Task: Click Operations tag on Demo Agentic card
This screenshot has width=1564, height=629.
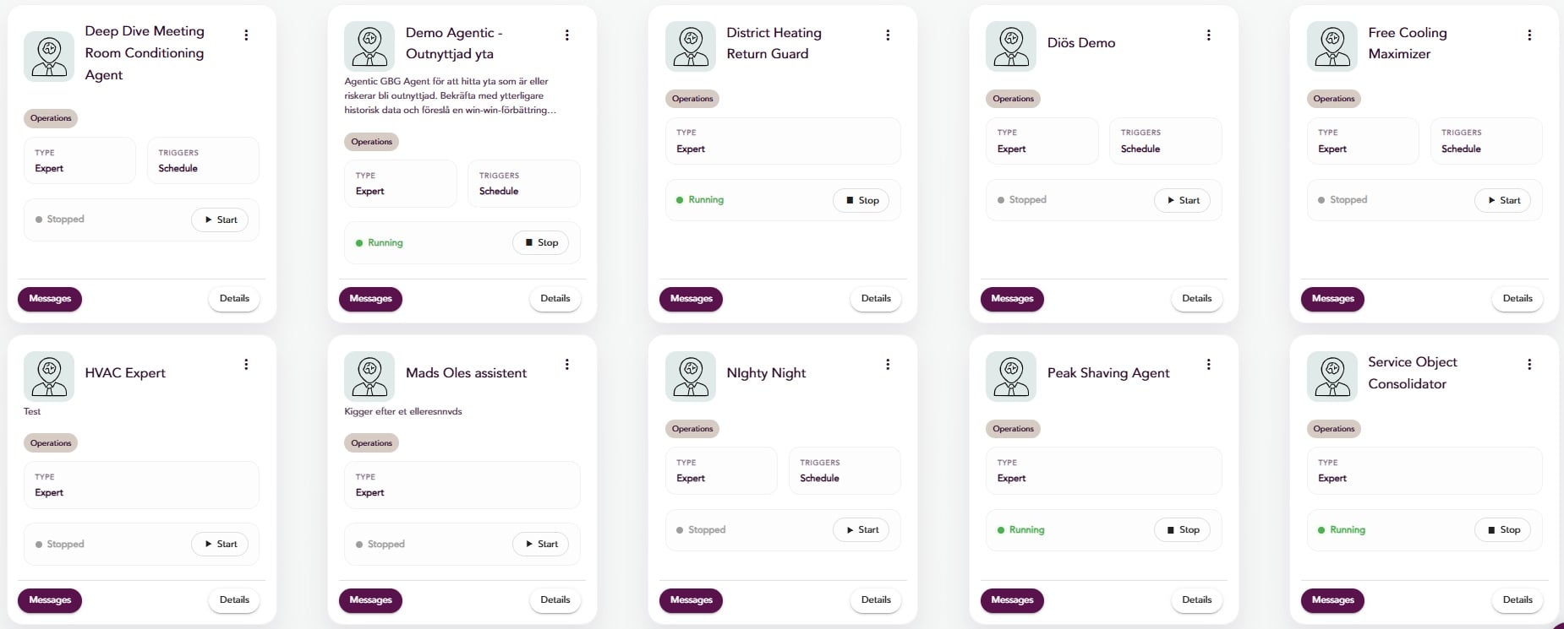Action: point(371,142)
